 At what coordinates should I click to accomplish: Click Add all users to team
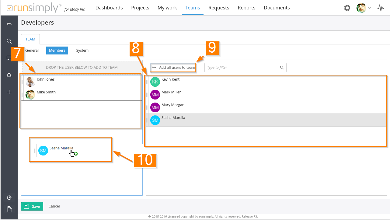pyautogui.click(x=173, y=68)
